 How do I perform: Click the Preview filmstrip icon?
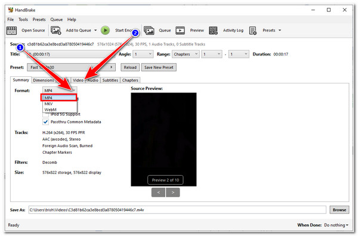(x=180, y=30)
